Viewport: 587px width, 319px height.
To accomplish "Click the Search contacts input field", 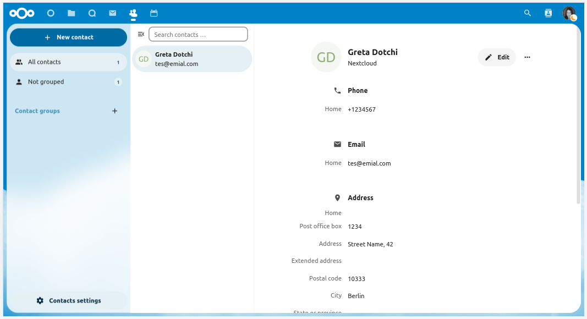I will click(x=198, y=34).
